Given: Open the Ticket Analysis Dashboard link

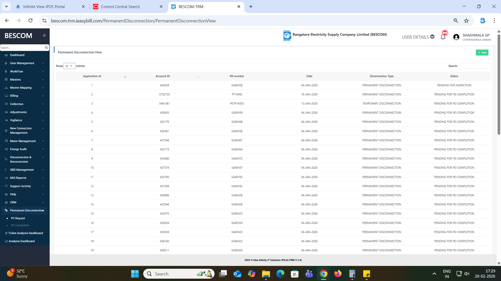Looking at the screenshot, I should point(26,233).
